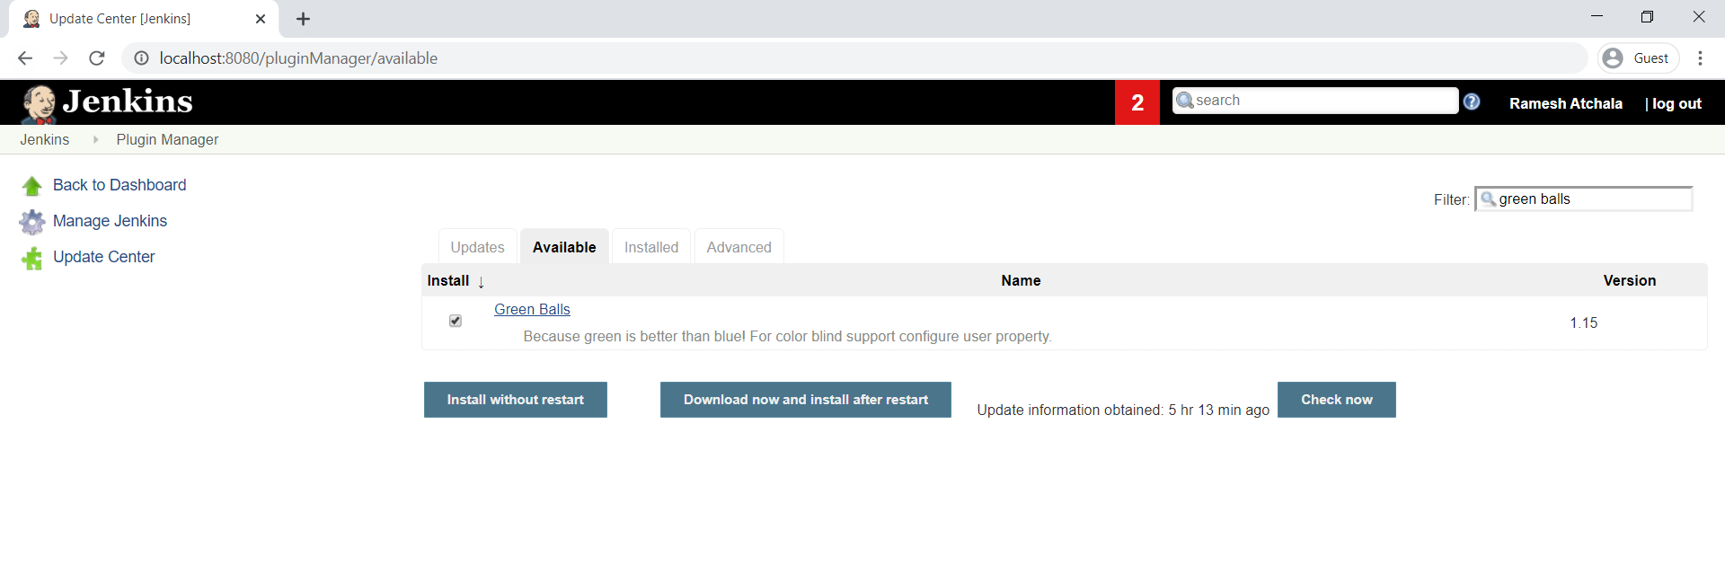The height and width of the screenshot is (565, 1725).
Task: Switch to the Installed tab
Action: (x=651, y=247)
